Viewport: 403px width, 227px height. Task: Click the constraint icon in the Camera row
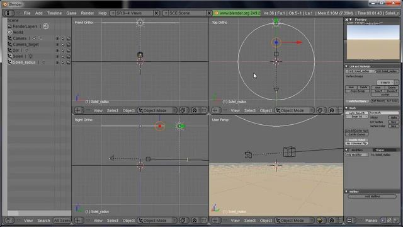(x=40, y=38)
